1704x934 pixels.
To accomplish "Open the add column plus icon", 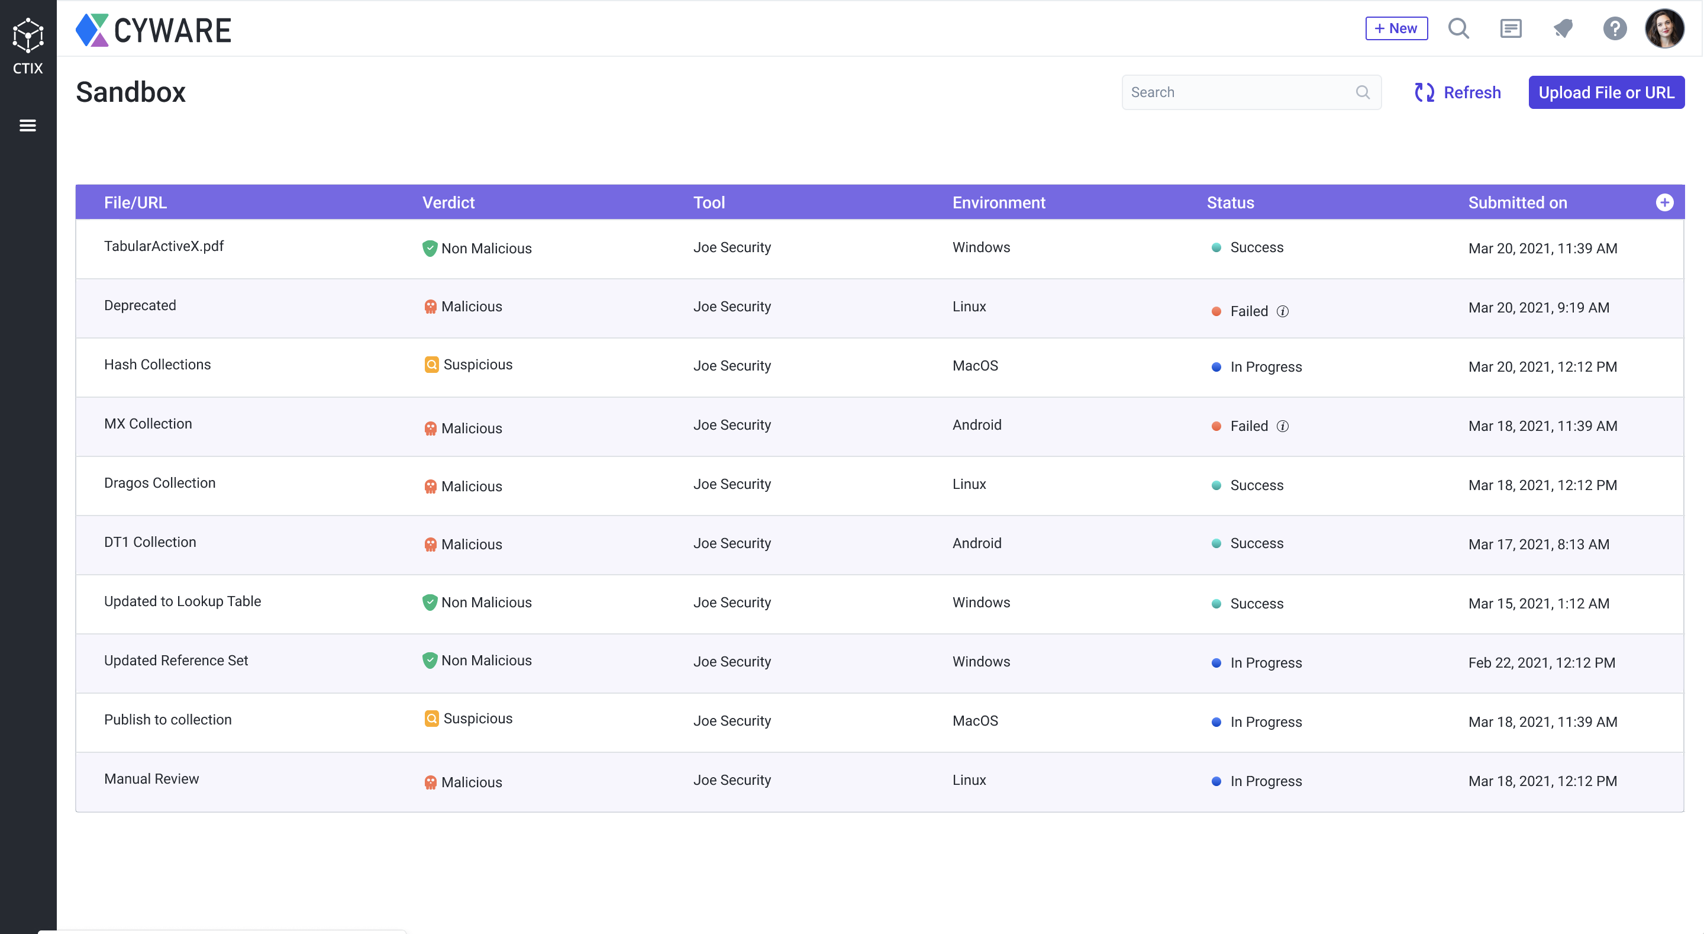I will click(1664, 202).
